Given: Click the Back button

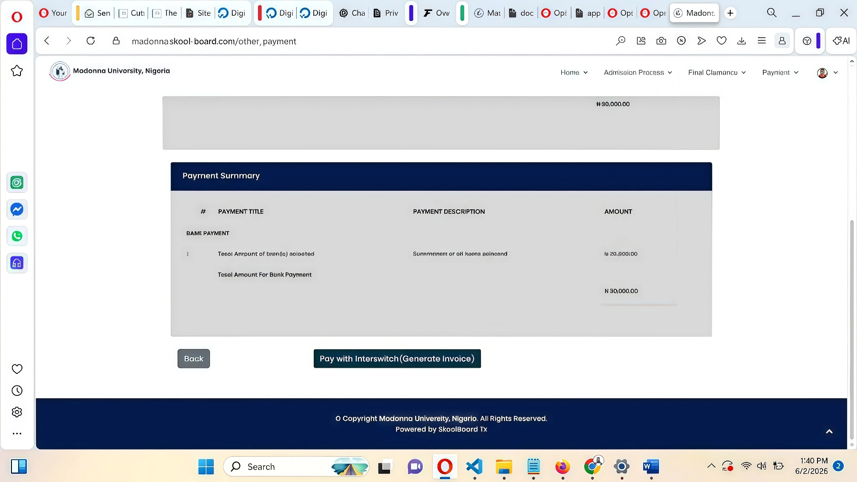Looking at the screenshot, I should 193,359.
